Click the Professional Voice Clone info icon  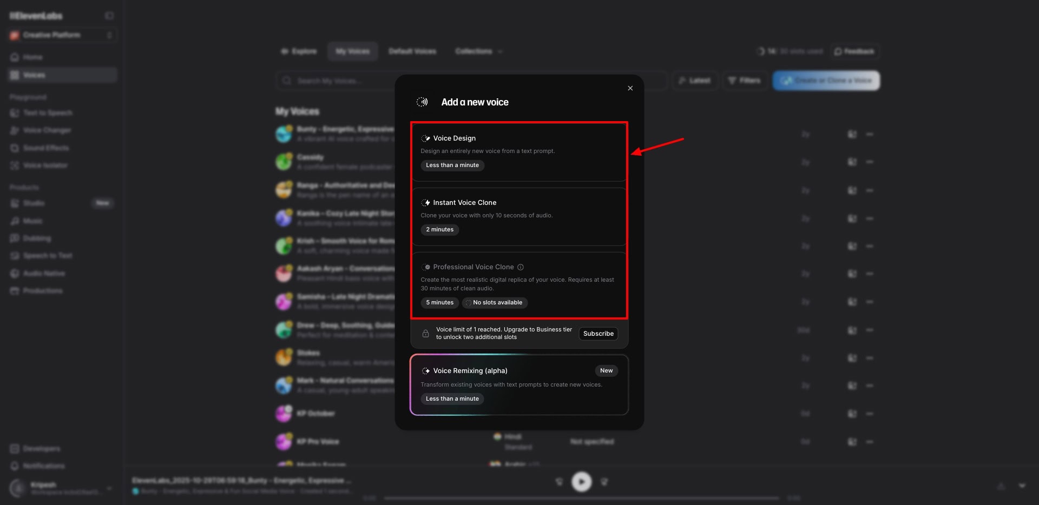click(x=521, y=267)
